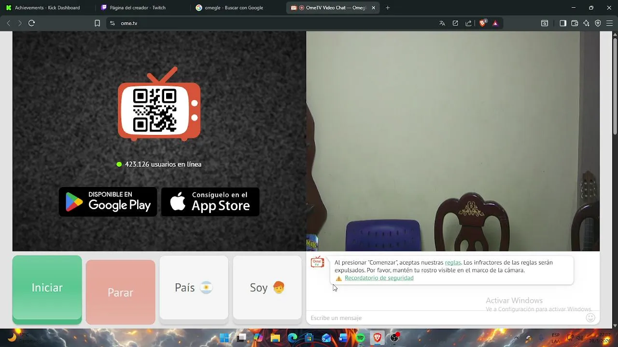This screenshot has height=347, width=618.
Task: Click the share page icon
Action: [x=468, y=23]
